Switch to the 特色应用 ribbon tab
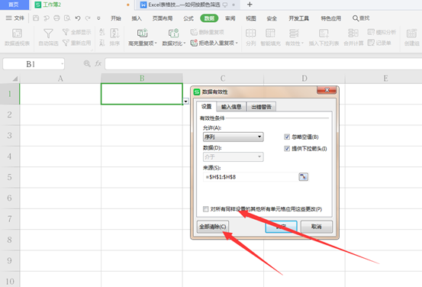The width and height of the screenshot is (422, 287). (330, 18)
